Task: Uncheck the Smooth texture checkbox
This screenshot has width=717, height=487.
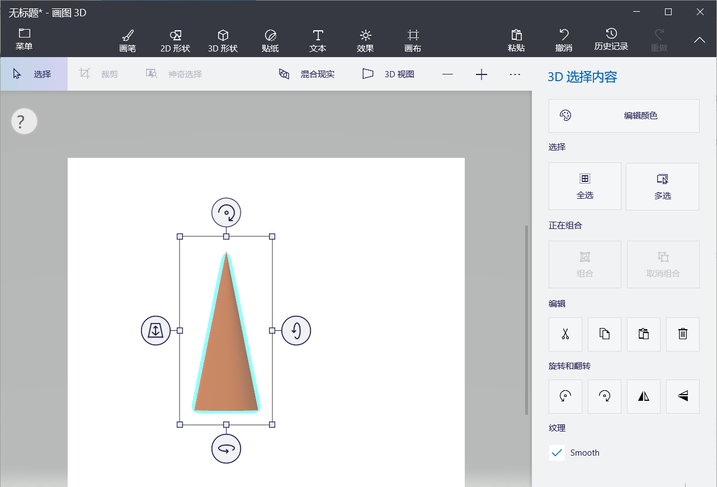Action: [557, 453]
